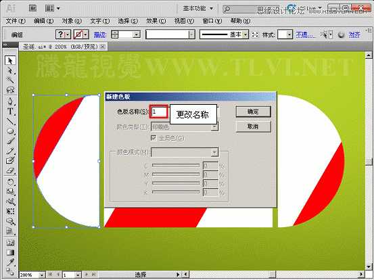Open the 编辑 menu
374x280 pixels.
44,21
